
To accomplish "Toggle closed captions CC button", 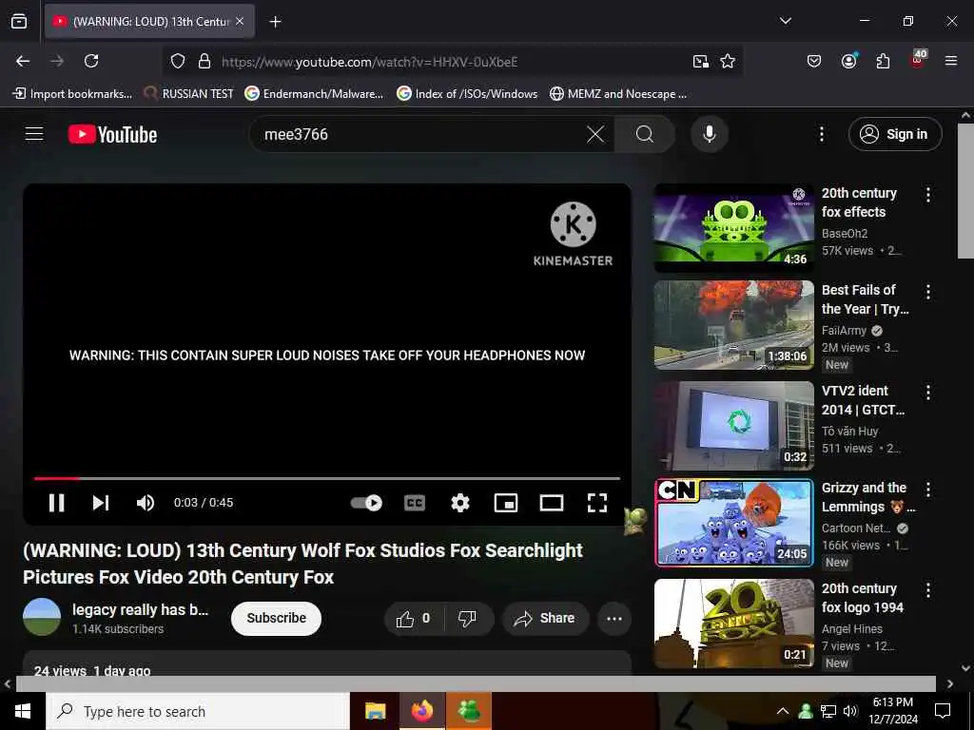I will click(415, 502).
